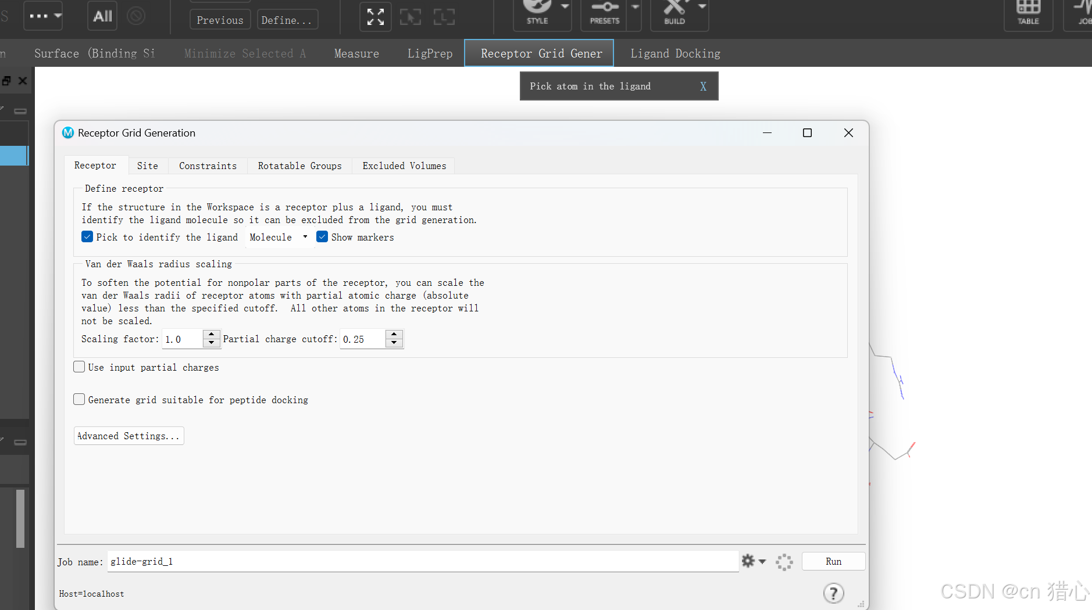Maximize the Receptor Grid Generation dialog

[807, 133]
